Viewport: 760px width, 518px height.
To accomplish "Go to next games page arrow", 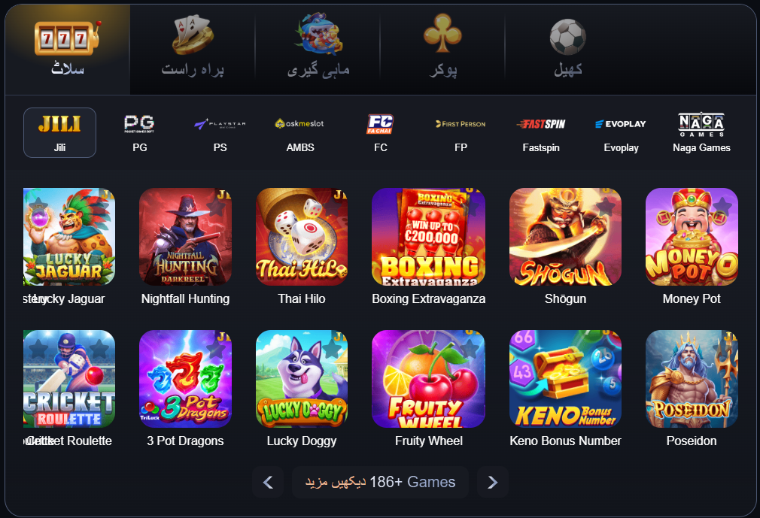I will [492, 482].
